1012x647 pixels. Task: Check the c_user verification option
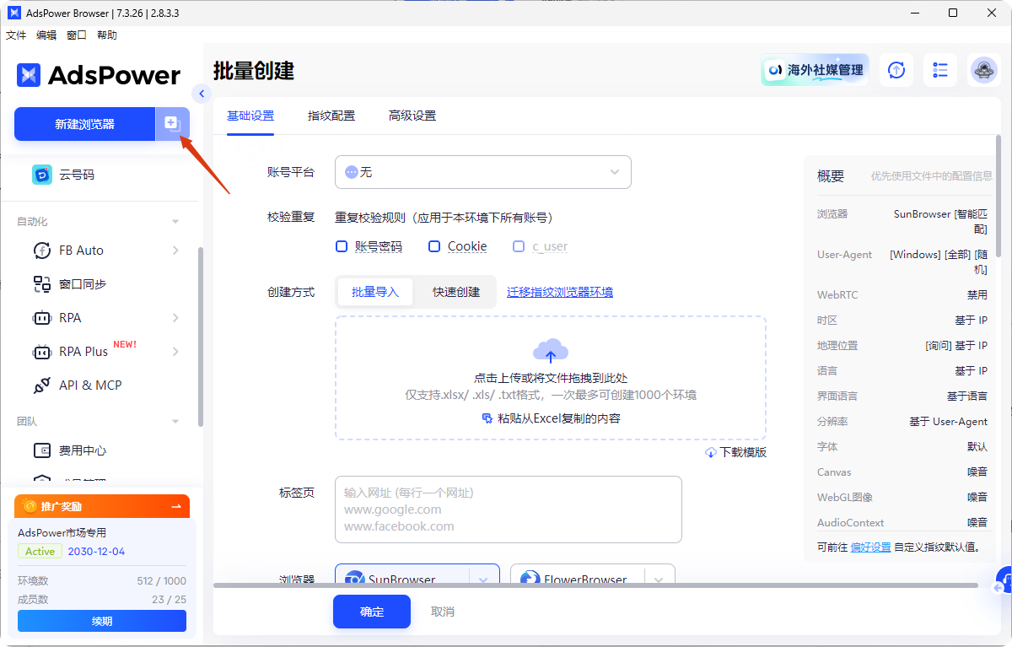519,245
